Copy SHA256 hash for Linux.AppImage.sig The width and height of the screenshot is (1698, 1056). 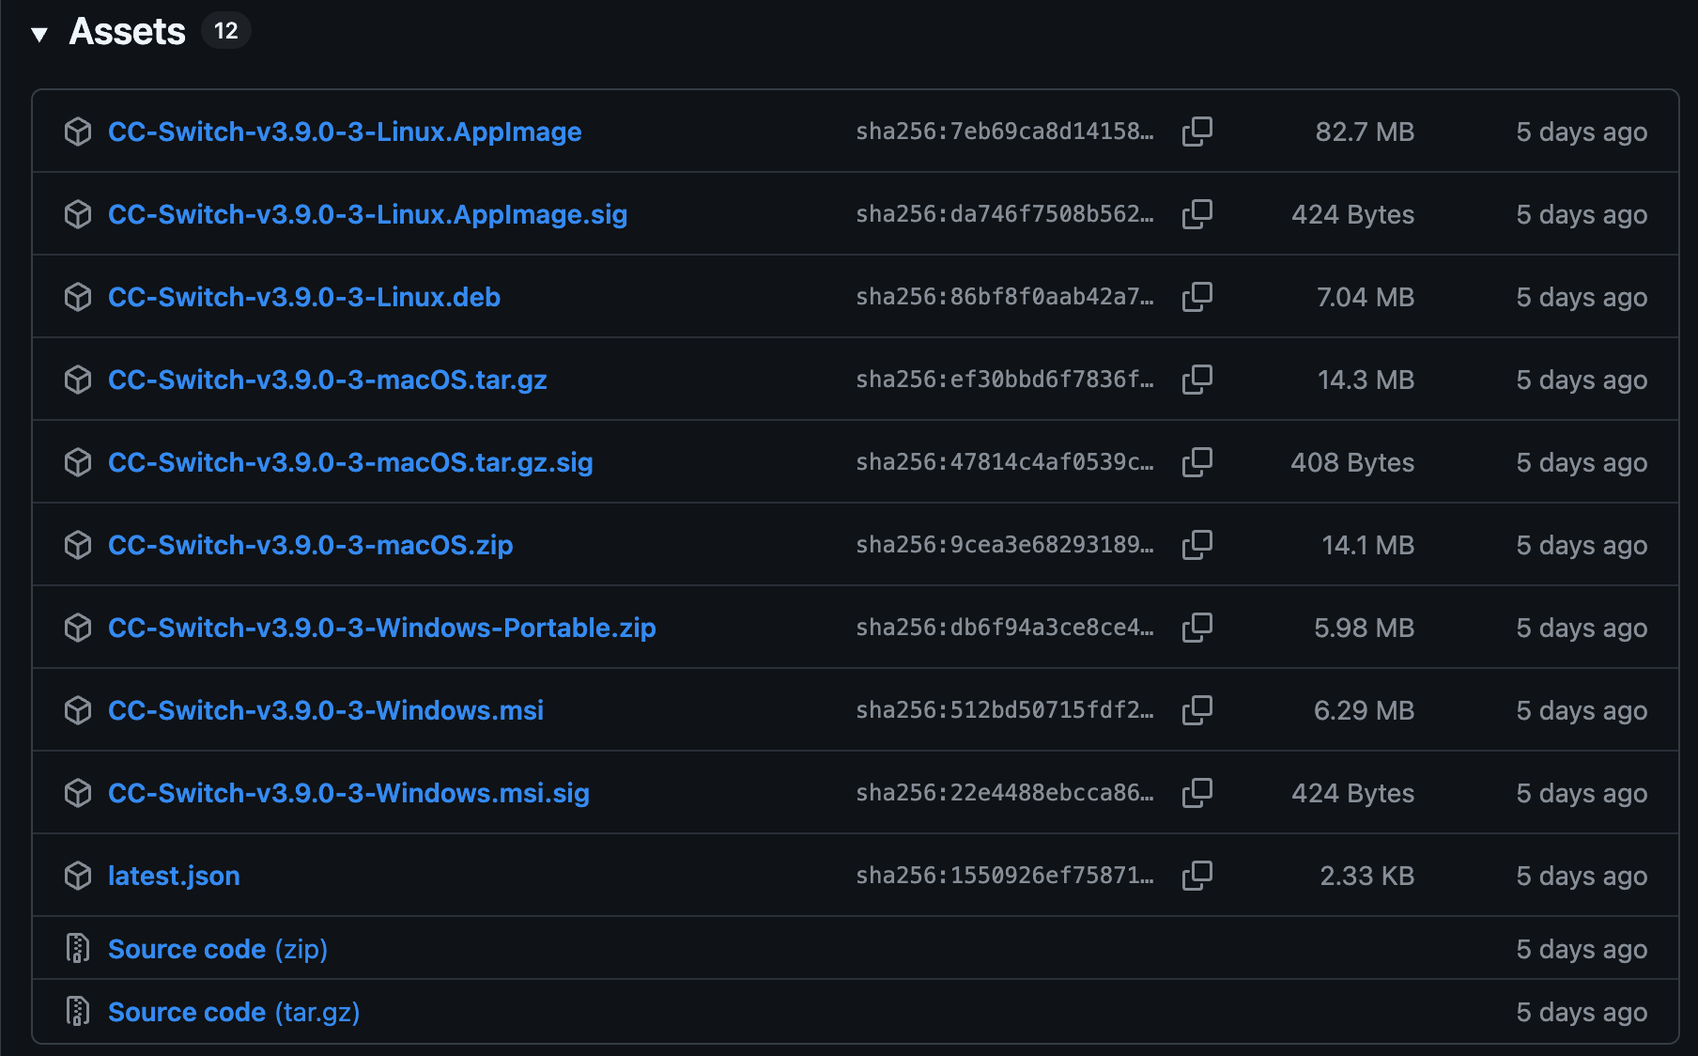[x=1196, y=214]
